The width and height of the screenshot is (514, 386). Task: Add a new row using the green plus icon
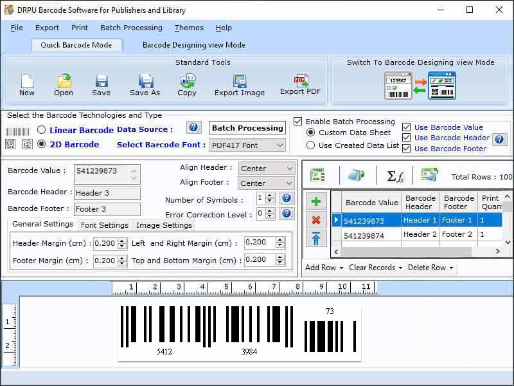tap(315, 201)
